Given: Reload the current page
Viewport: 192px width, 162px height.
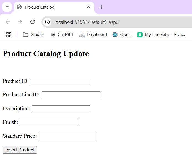Looking at the screenshot, I should pos(32,22).
